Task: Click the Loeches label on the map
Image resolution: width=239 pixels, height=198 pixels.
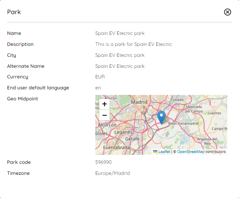Action: tap(214, 113)
